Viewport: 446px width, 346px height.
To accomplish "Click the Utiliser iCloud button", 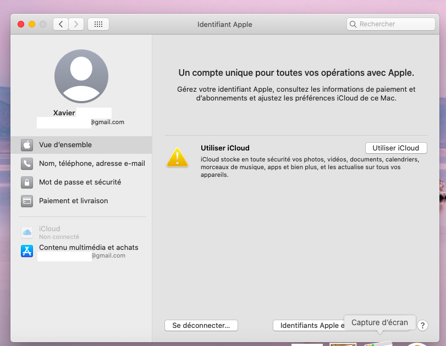I will (x=396, y=148).
